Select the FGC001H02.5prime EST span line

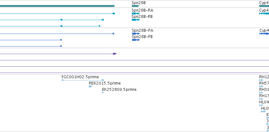pos(83,80)
